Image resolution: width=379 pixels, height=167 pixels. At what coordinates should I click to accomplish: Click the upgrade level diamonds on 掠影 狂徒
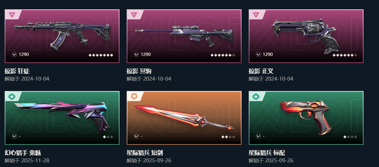click(101, 55)
